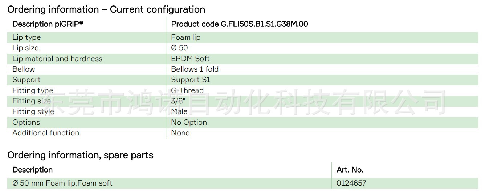Click the "No Option" value cell
The width and height of the screenshot is (485, 195).
tap(189, 122)
